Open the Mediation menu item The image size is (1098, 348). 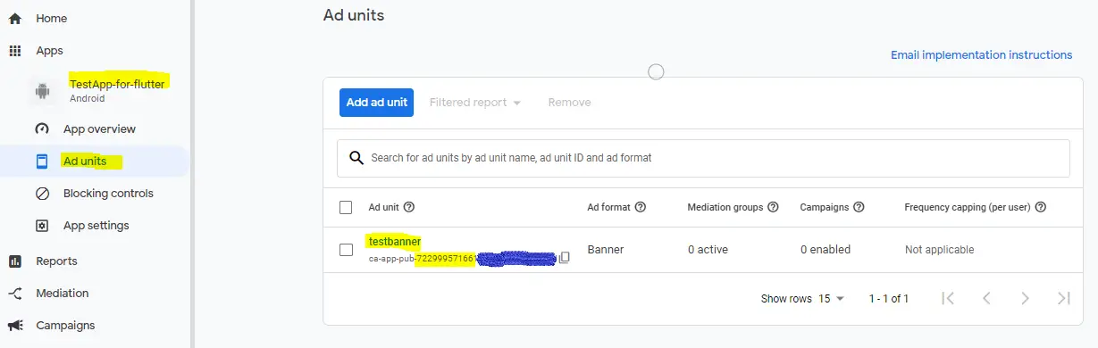pyautogui.click(x=62, y=294)
